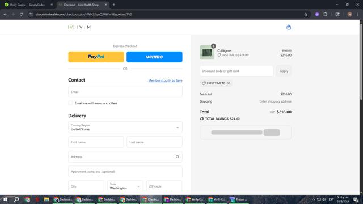Click the Discount code or gift card field

[237, 71]
